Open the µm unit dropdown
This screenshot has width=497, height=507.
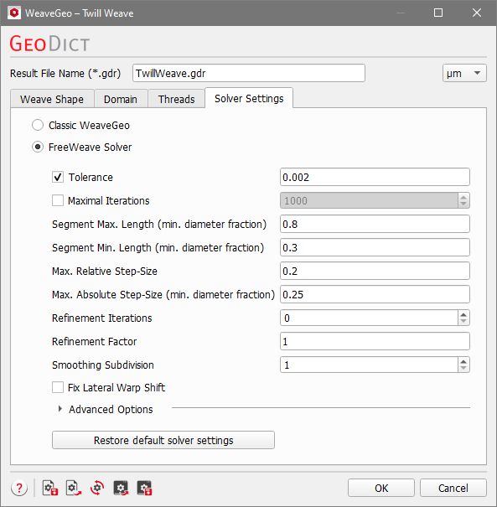[x=464, y=74]
